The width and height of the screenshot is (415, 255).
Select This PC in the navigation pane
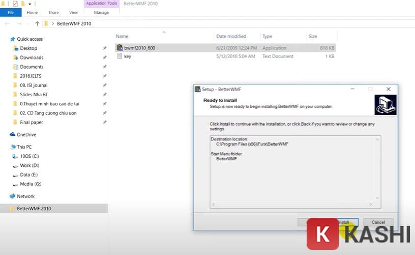(24, 147)
